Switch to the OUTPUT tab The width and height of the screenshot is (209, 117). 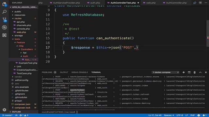(64, 72)
